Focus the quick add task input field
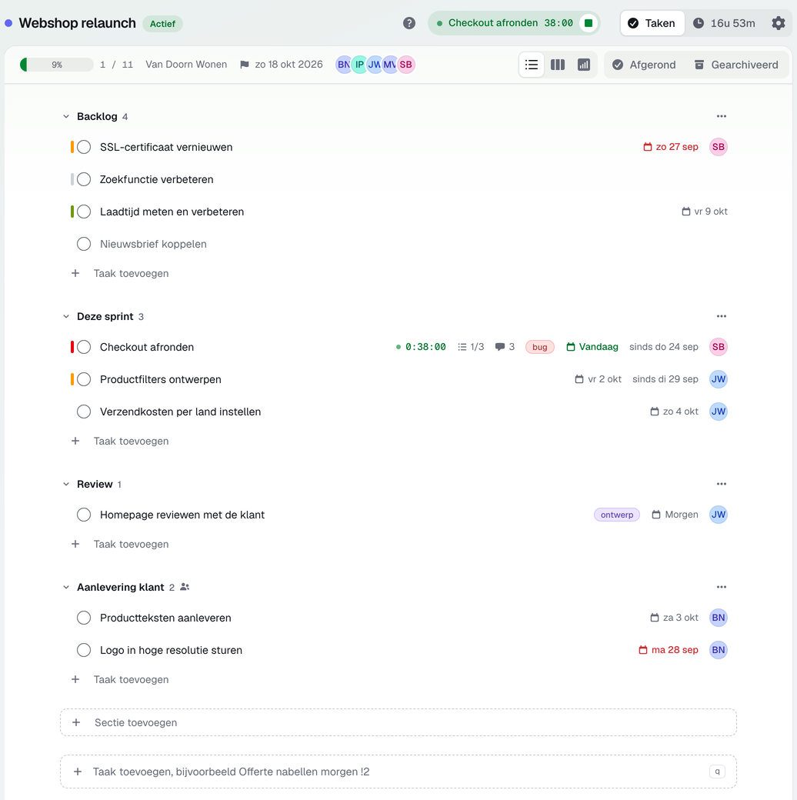The width and height of the screenshot is (797, 800). click(398, 772)
